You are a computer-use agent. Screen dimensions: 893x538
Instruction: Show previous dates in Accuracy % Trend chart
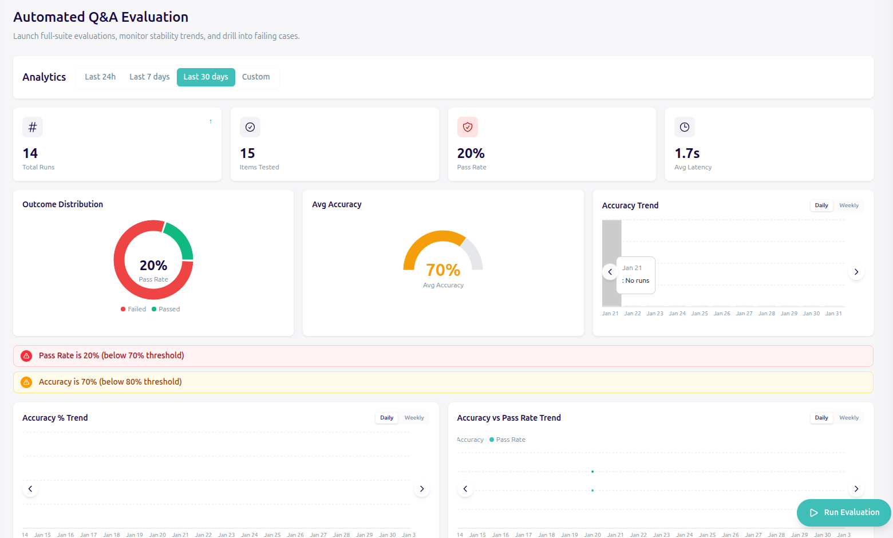coord(30,489)
